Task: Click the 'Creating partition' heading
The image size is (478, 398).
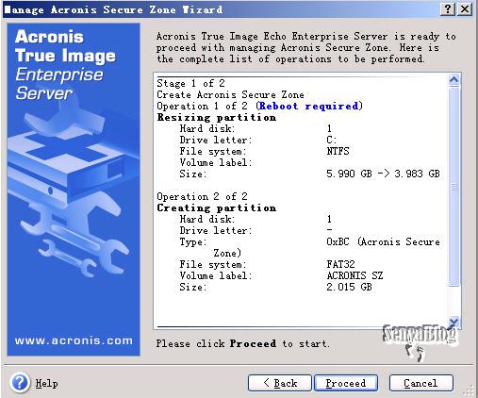Action: (x=217, y=207)
